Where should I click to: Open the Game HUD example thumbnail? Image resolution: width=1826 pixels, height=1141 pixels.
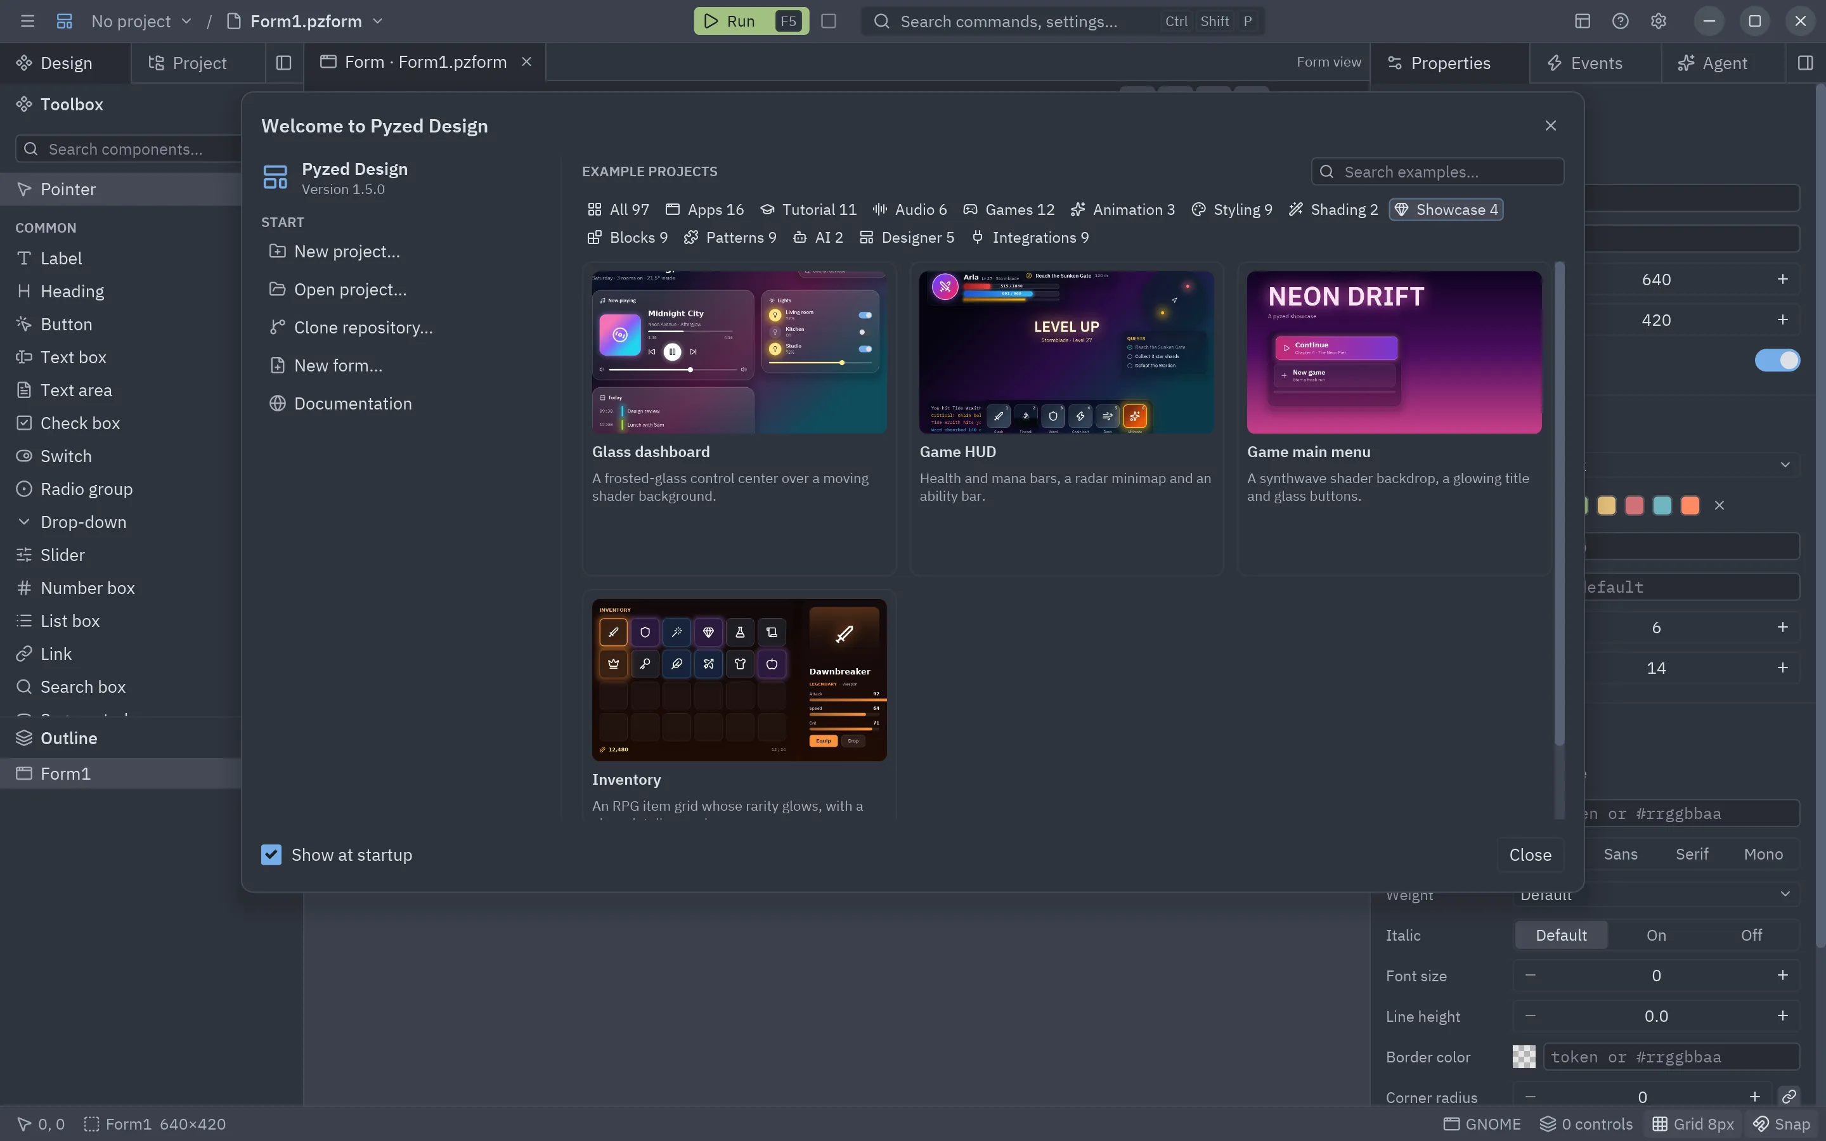click(x=1066, y=352)
